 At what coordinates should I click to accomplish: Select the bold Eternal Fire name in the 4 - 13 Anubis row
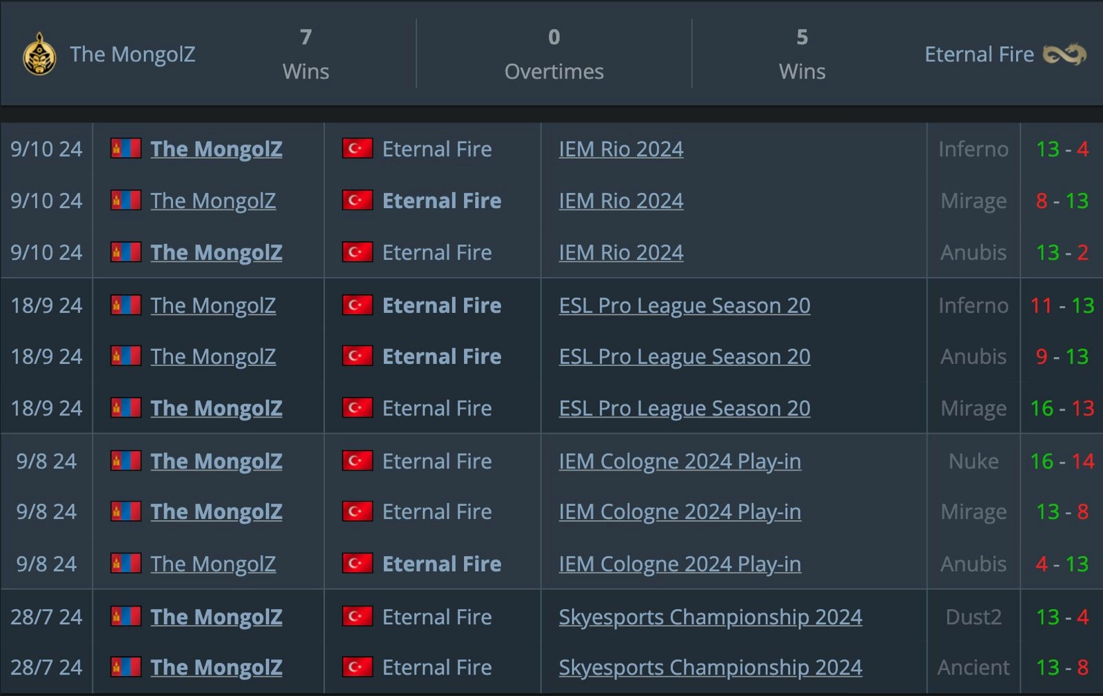[441, 564]
